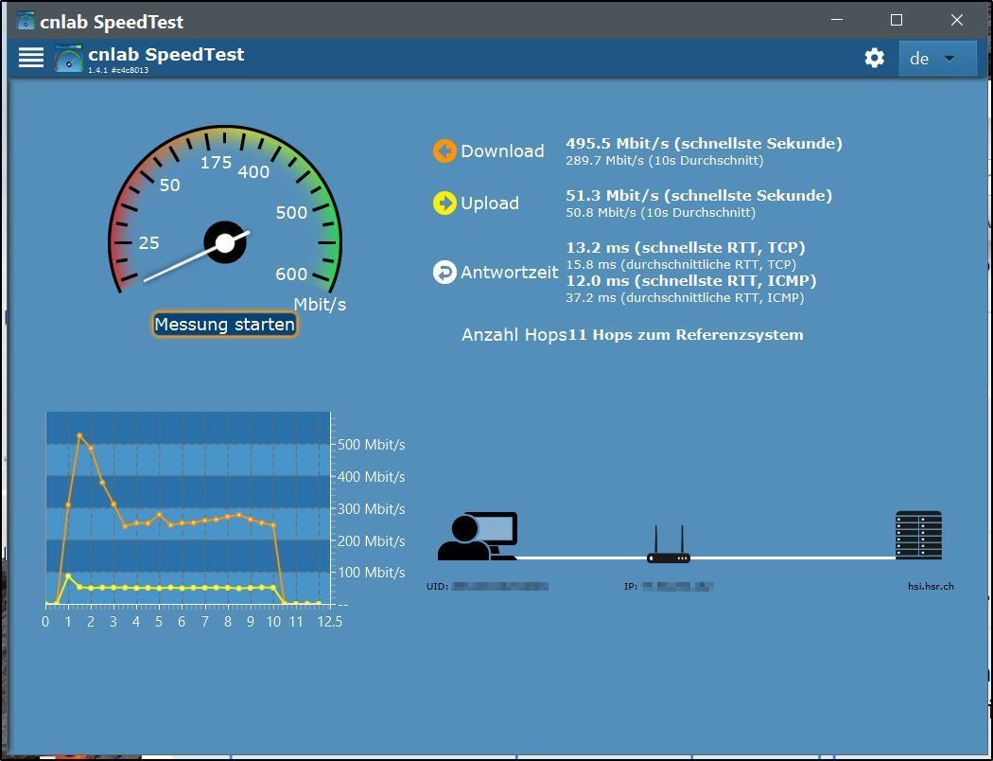Click the user computer client icon
The width and height of the screenshot is (993, 761).
point(478,537)
